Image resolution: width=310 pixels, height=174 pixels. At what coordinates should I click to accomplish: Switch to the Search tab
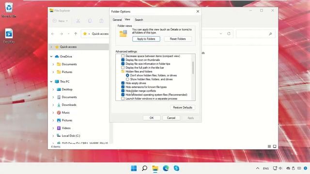click(139, 20)
